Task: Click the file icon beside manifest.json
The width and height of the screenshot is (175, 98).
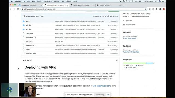Action: pyautogui.click(x=24, y=54)
